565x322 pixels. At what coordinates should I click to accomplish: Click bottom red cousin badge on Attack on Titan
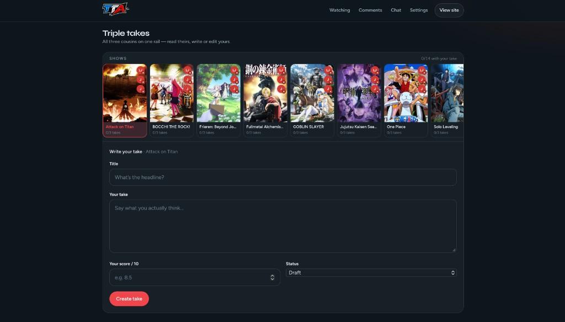(x=141, y=89)
